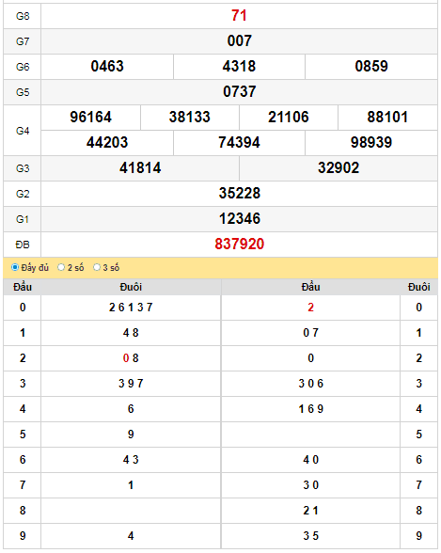
Task: Click G3 number 32902
Action: [x=339, y=167]
